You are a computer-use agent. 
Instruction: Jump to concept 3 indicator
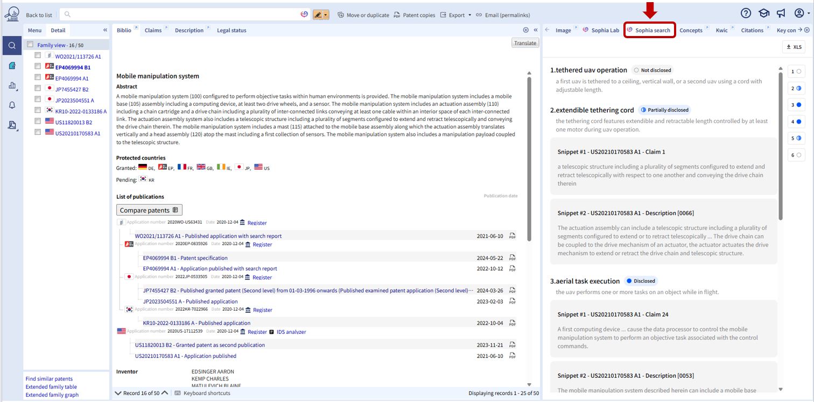coord(795,105)
